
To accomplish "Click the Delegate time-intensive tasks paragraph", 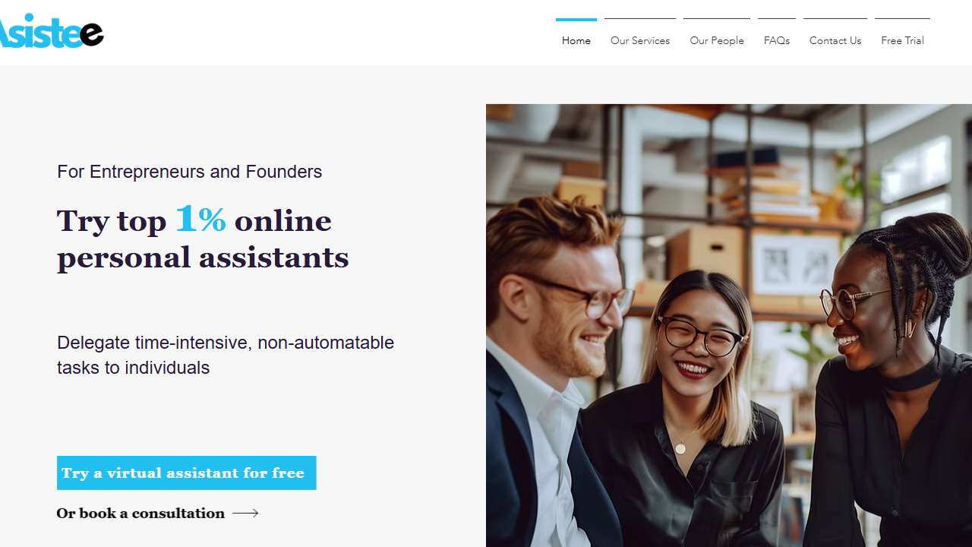I will (226, 355).
